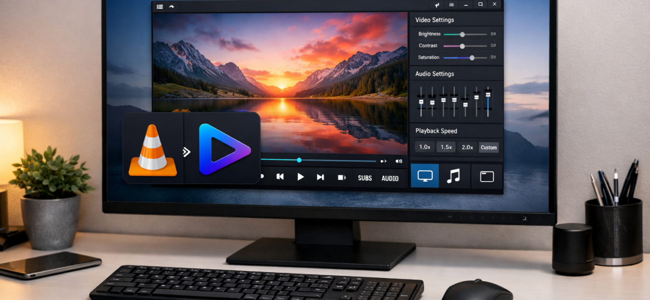Open the AUDIO track menu
This screenshot has height=300, width=650.
390,178
